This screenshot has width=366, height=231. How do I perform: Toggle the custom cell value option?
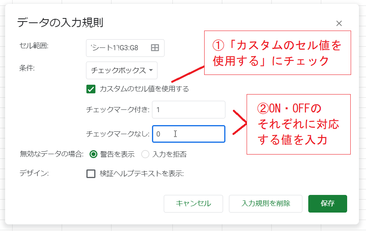tap(90, 89)
